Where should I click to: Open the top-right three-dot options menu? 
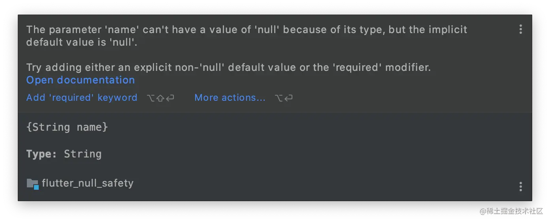520,29
